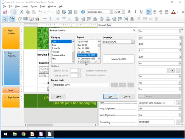
Task: Click the Cut scissors icon
Action: (x=21, y=12)
